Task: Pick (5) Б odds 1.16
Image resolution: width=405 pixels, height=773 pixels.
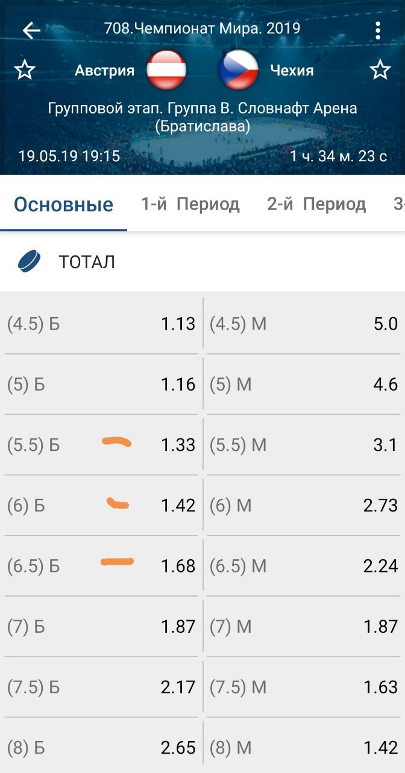Action: click(101, 384)
